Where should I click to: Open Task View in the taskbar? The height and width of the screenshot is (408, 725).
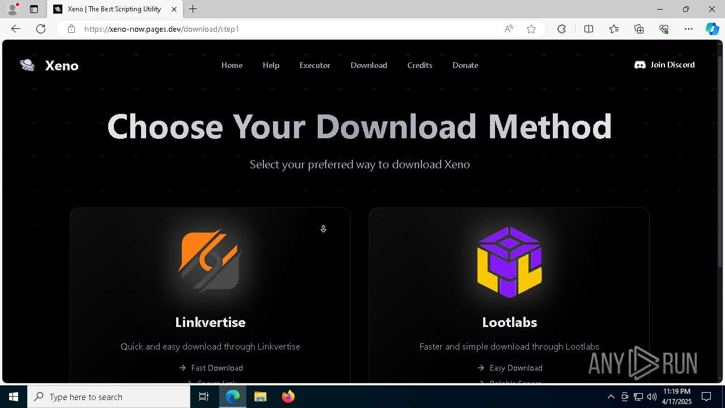(x=204, y=397)
